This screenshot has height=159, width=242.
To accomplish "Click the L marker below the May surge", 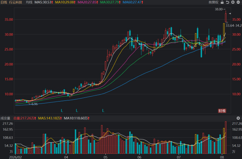I will pos(103,111).
